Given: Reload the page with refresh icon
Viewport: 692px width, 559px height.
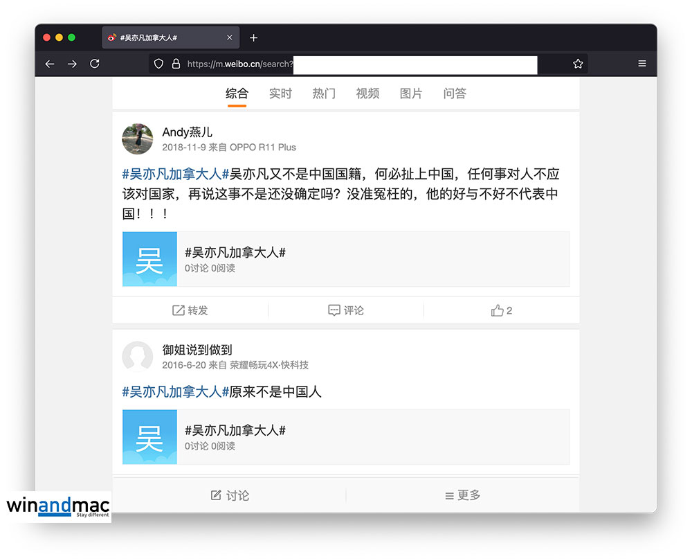Looking at the screenshot, I should point(95,64).
